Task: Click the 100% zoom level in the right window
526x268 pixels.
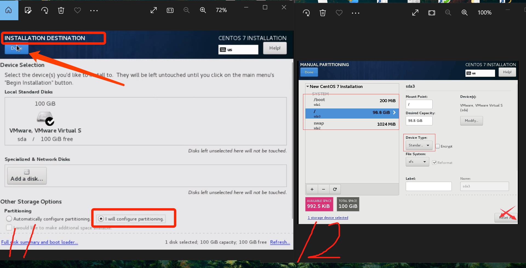Action: 485,13
